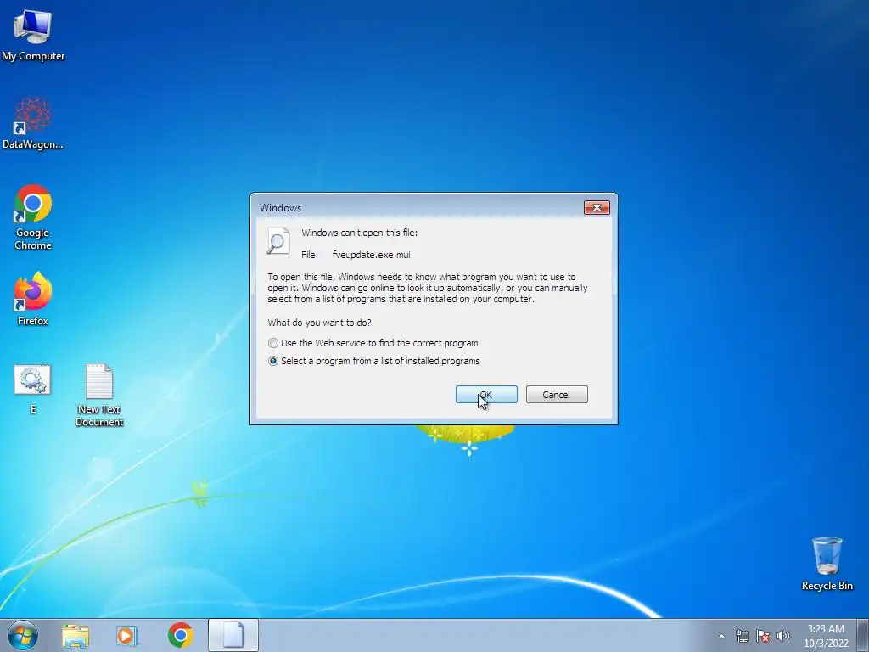This screenshot has height=652, width=869.
Task: Select the DataWagon shortcut icon
Action: [33, 123]
